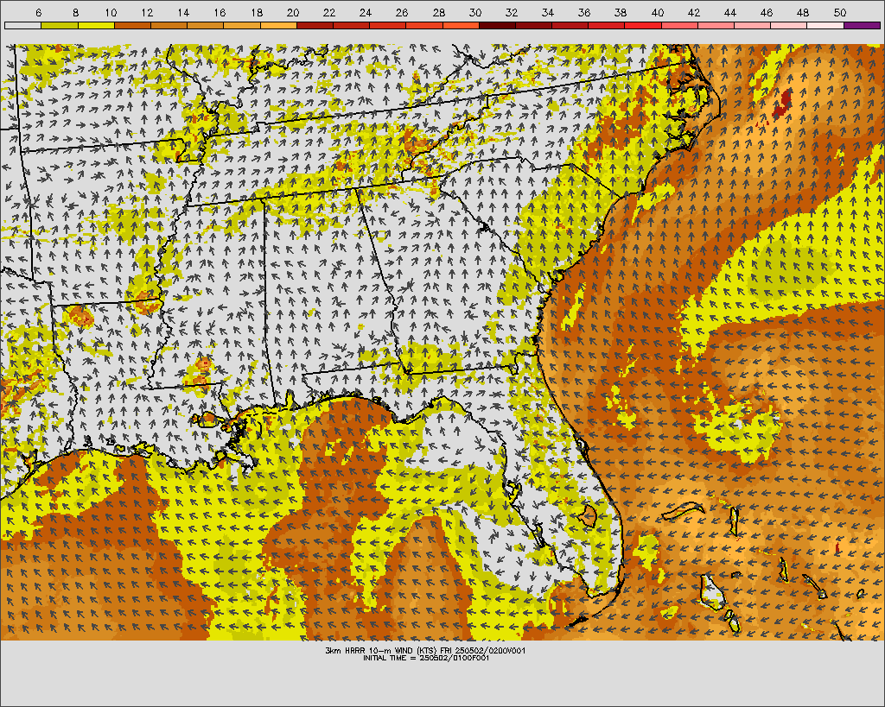
Task: Click the legend label "6"
Action: coord(38,12)
